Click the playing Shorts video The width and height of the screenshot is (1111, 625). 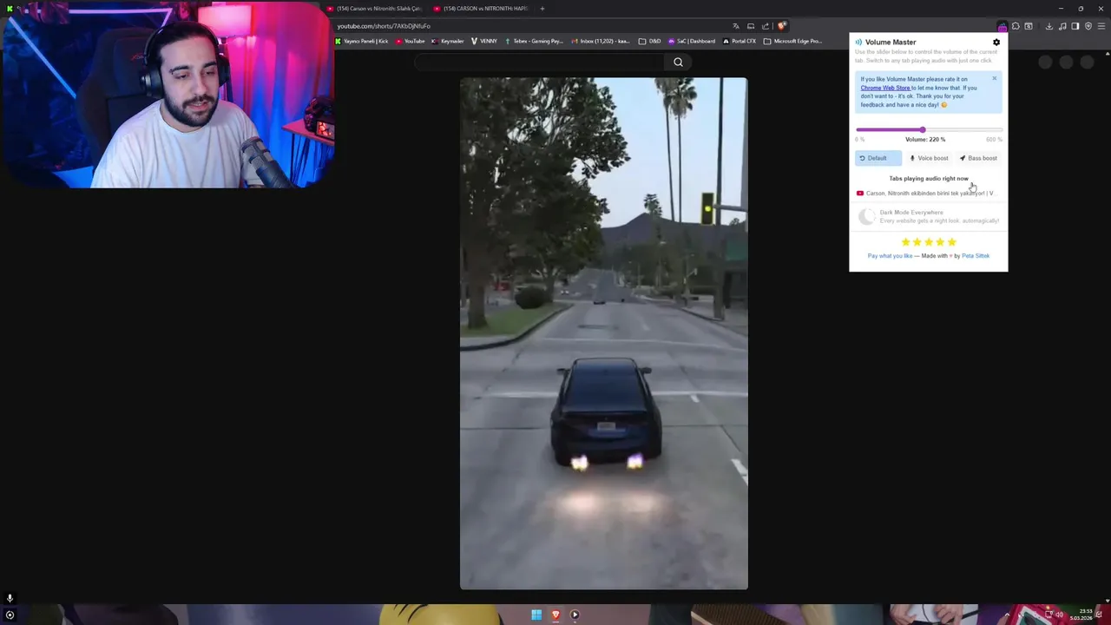603,333
